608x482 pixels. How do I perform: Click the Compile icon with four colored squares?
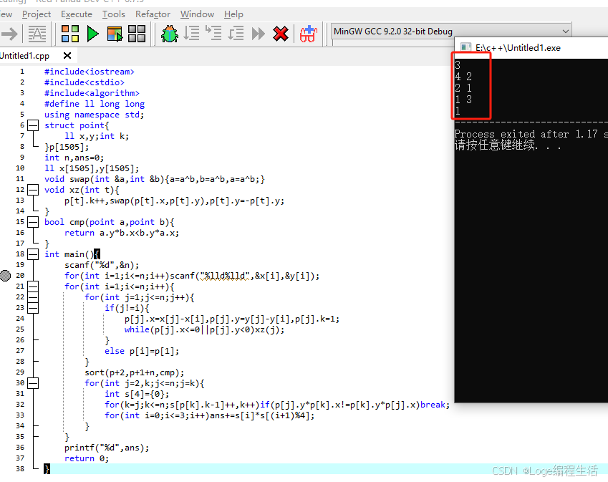[70, 34]
